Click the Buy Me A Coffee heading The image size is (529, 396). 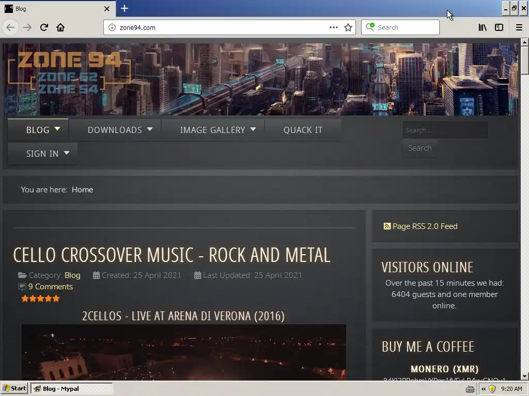(428, 347)
